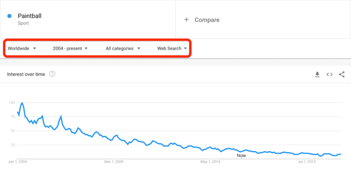This screenshot has height=185, width=351.
Task: Click the Jul 1, 2019 axis label
Action: tap(307, 162)
